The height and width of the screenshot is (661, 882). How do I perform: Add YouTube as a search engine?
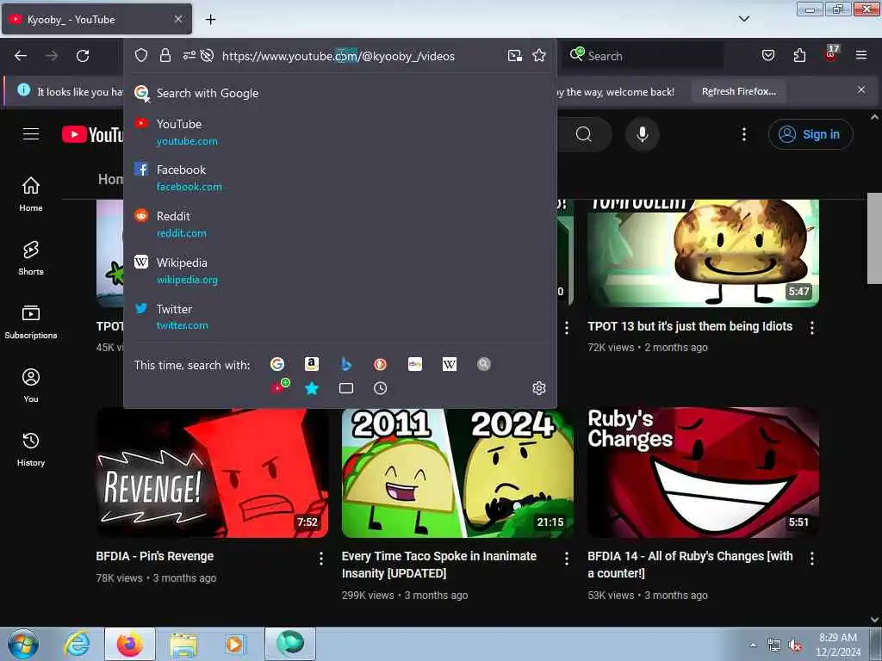(x=280, y=386)
